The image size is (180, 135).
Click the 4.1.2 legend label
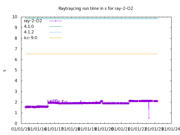coord(29,32)
